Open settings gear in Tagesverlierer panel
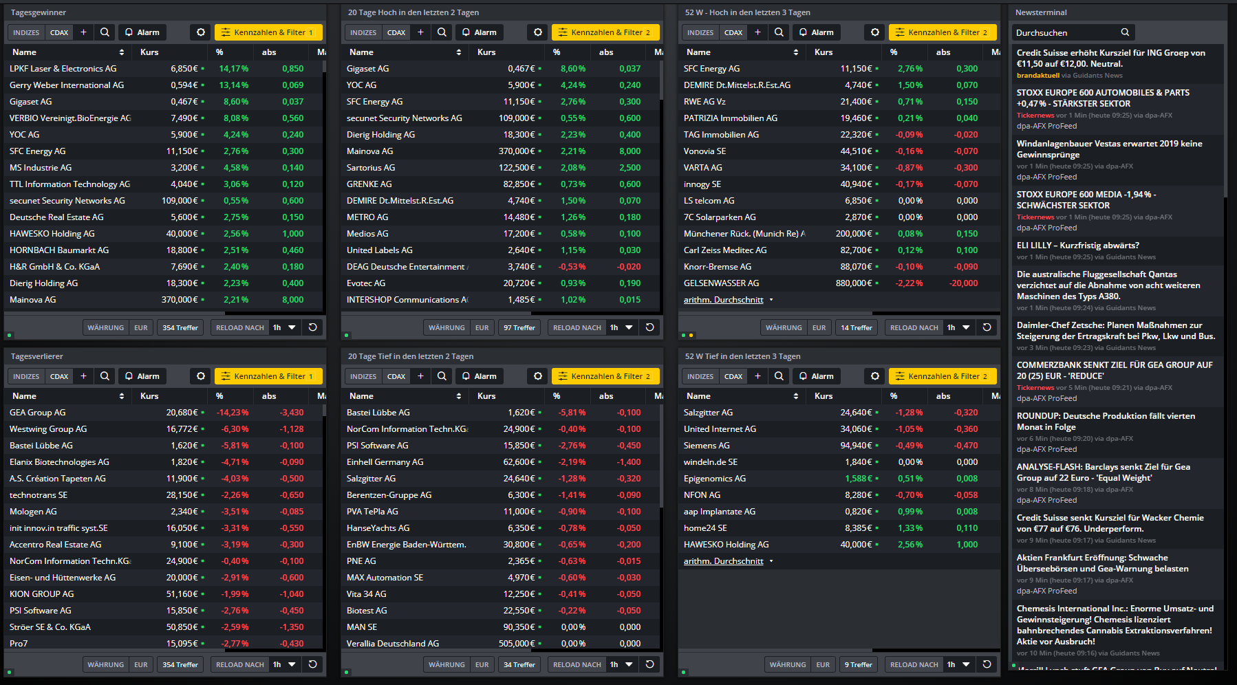 point(201,376)
